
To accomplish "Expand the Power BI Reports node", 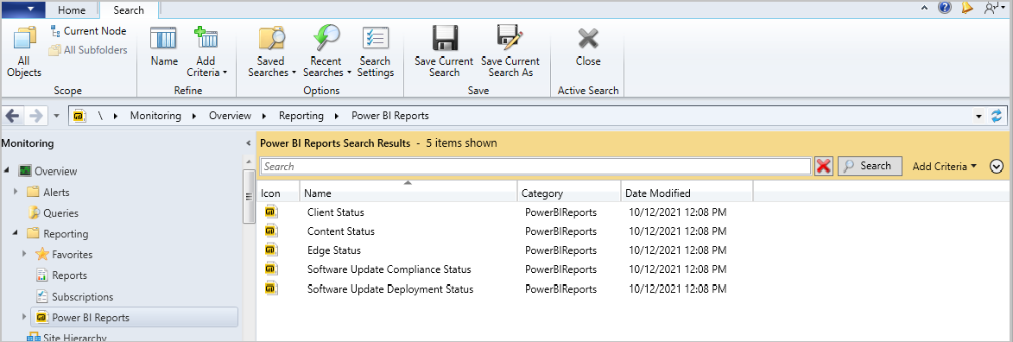I will point(24,318).
